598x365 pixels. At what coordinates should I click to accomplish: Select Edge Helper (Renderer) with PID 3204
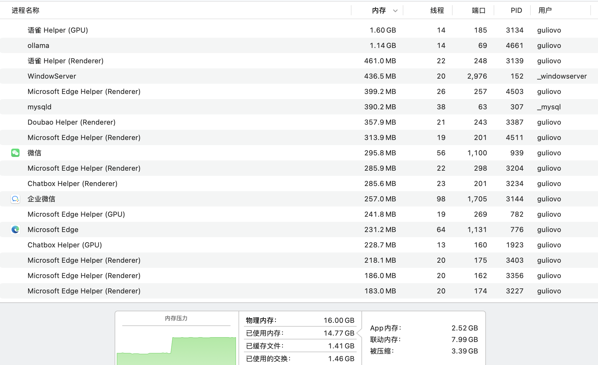pyautogui.click(x=299, y=168)
